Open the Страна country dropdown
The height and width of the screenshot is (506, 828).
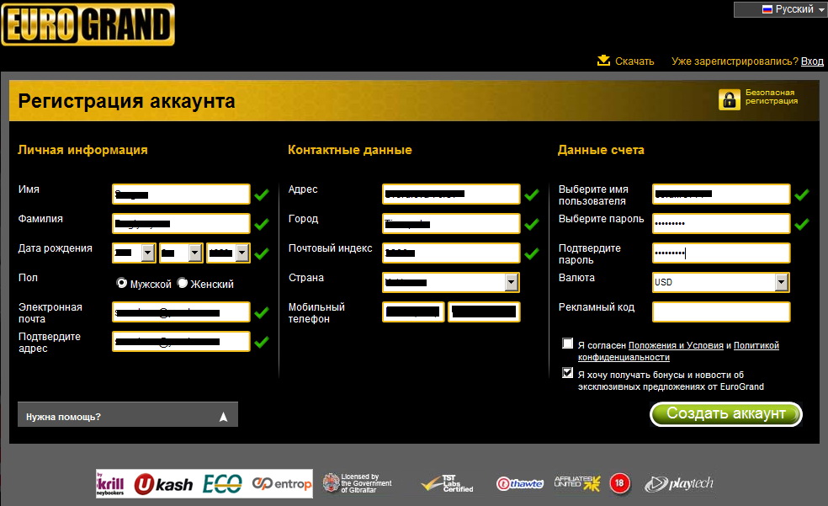point(450,283)
